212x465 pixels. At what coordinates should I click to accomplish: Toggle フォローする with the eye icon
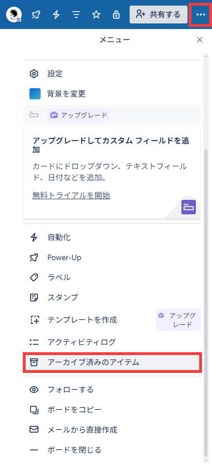[112, 390]
